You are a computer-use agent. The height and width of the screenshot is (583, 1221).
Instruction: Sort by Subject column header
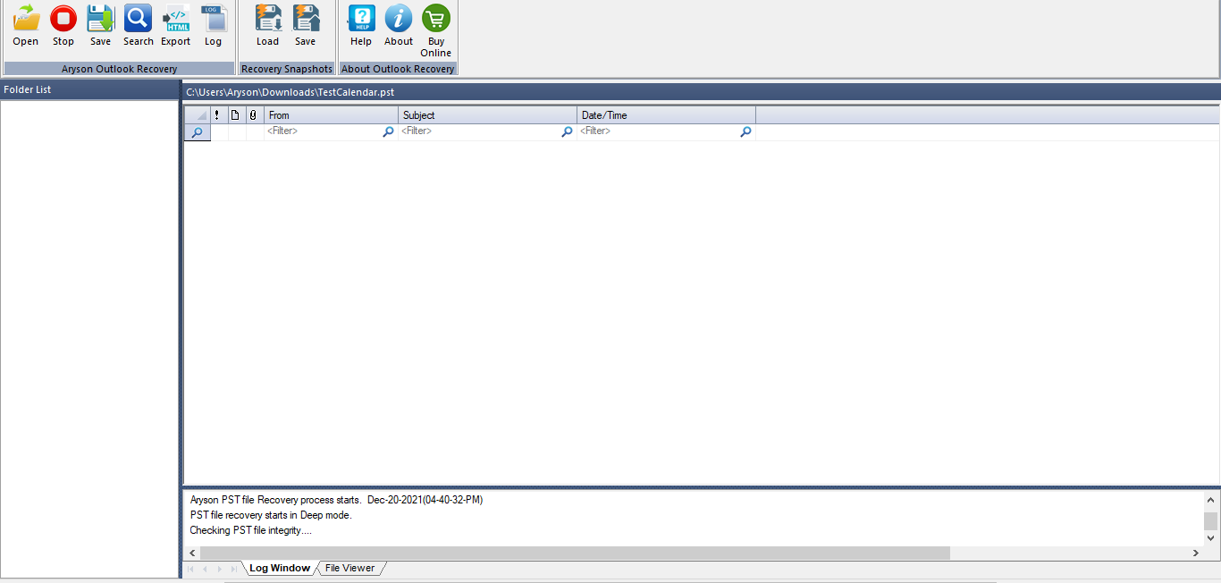point(488,115)
